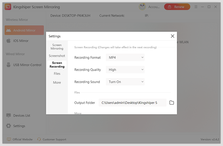Open the hamburger menu icon
The height and width of the screenshot is (146, 223).
click(196, 7)
